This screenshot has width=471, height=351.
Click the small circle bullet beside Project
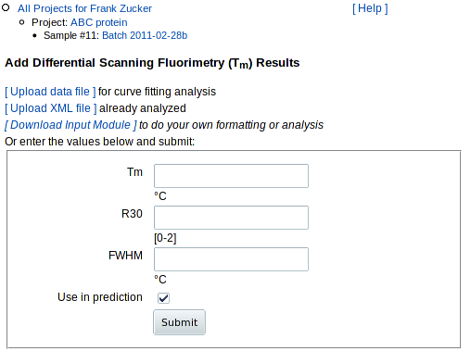pyautogui.click(x=21, y=22)
